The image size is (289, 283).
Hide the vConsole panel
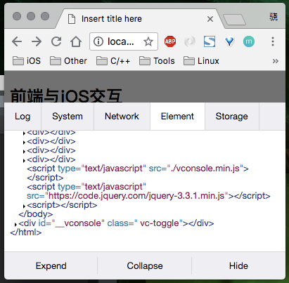[x=238, y=266]
